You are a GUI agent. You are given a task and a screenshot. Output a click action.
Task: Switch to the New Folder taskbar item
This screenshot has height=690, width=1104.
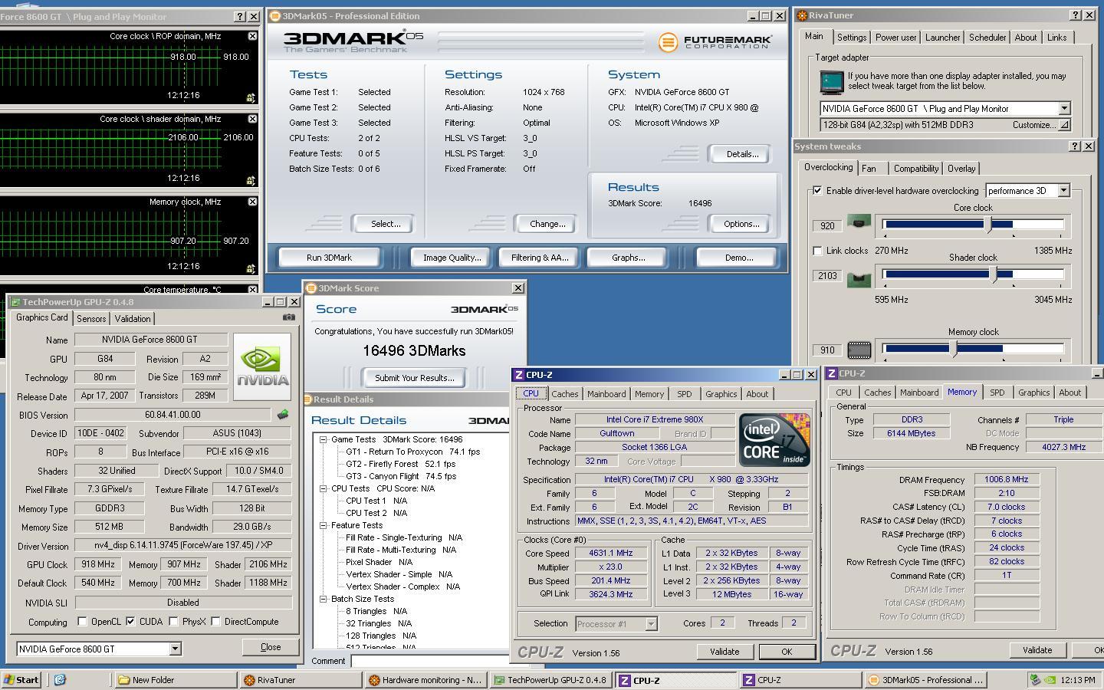176,679
